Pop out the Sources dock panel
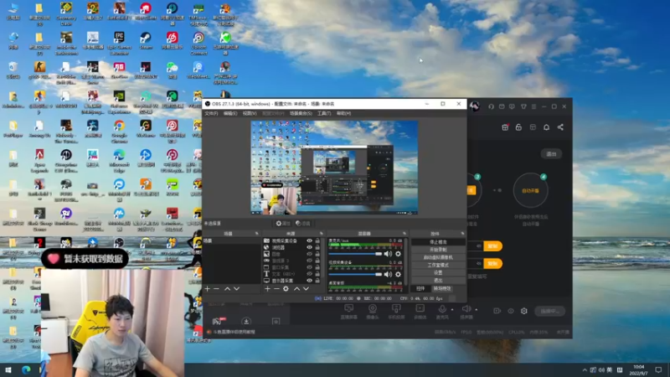 click(x=322, y=234)
